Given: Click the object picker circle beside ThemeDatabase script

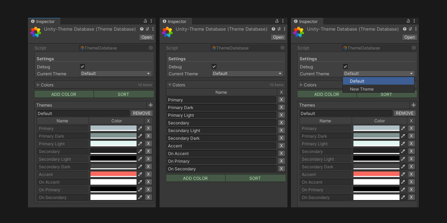Looking at the screenshot, I should click(151, 48).
